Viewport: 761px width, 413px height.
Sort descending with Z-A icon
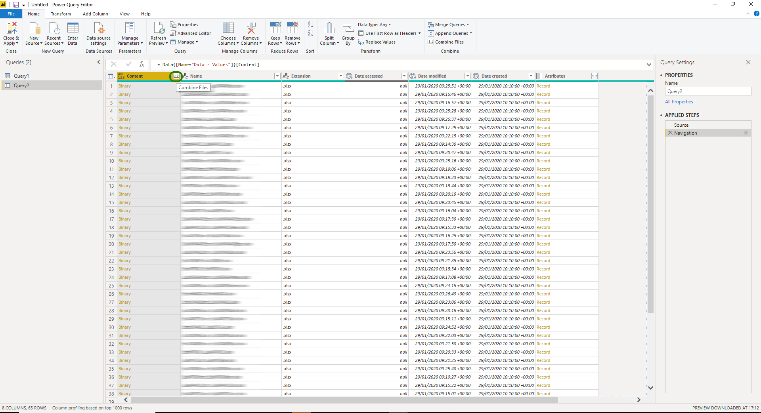point(310,33)
